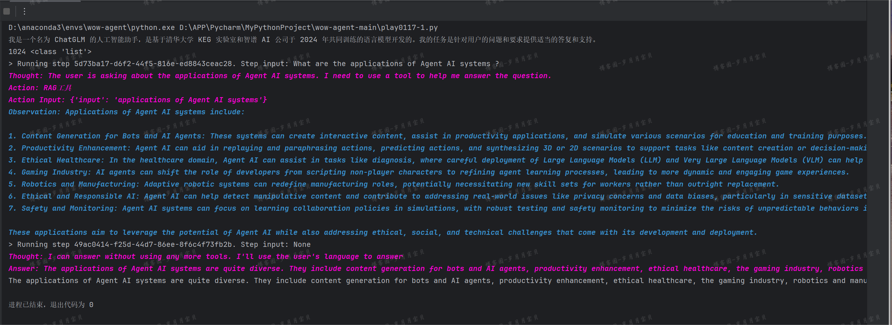Screen dimensions: 892x325
Task: Open the three-dot more actions menu
Action: 24,11
